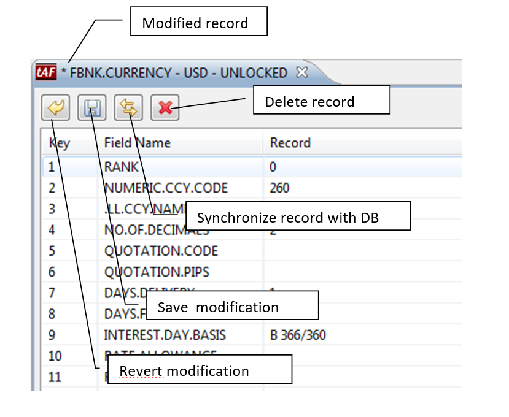Click the Synchronize record with DB icon
The width and height of the screenshot is (509, 417).
pos(129,108)
